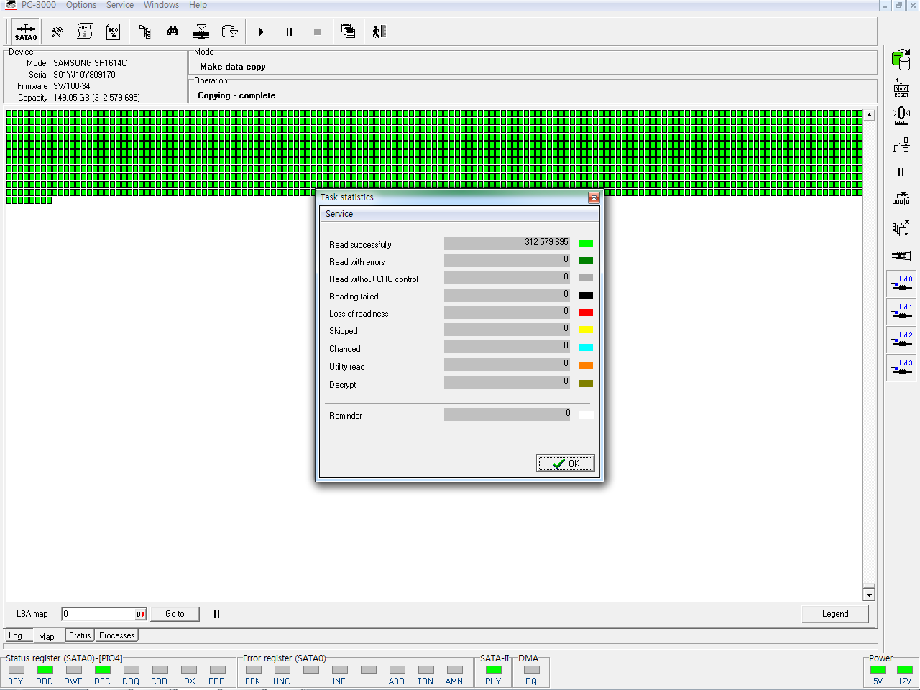
Task: Click the cascaded windows icon in toolbar
Action: click(348, 32)
